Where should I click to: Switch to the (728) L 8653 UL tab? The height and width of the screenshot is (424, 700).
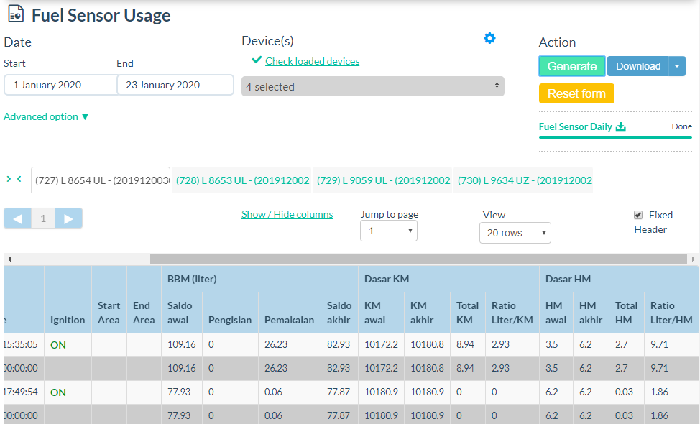tap(242, 180)
